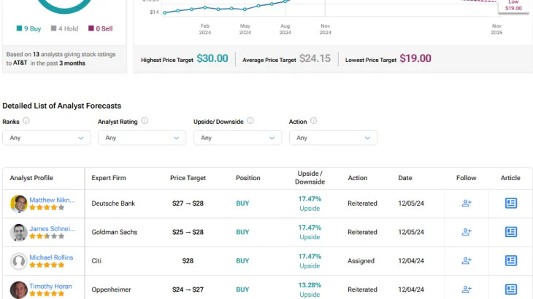Open the article for Goldman Sachs row
Screen dimensions: 533x299
pos(510,232)
